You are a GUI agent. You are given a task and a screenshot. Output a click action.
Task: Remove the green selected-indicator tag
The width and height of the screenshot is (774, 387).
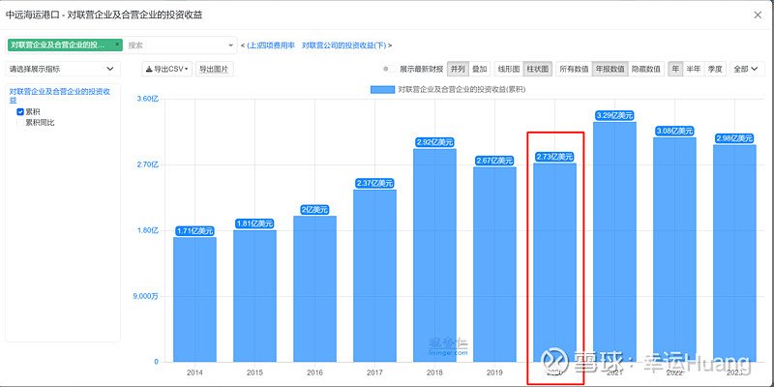click(x=117, y=45)
